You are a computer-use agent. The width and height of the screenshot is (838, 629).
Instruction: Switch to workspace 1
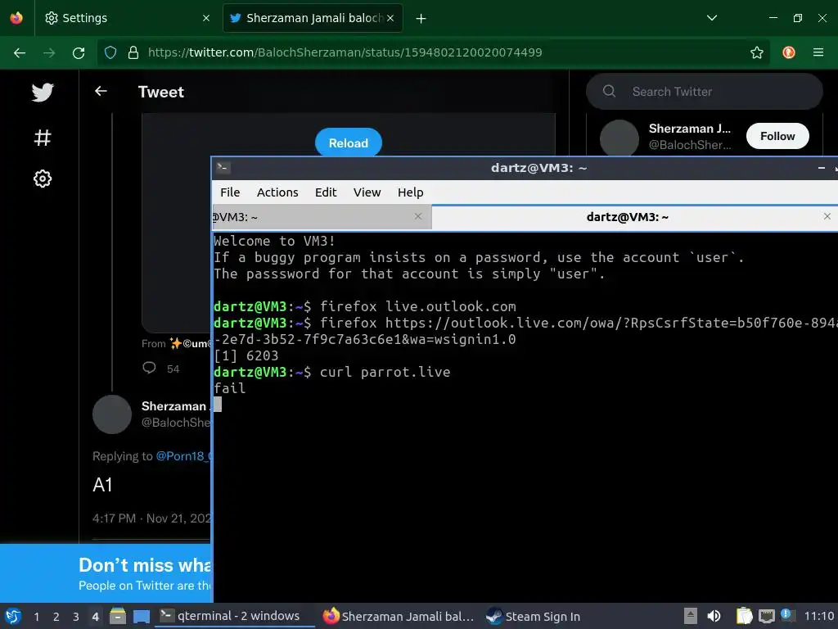click(x=36, y=617)
